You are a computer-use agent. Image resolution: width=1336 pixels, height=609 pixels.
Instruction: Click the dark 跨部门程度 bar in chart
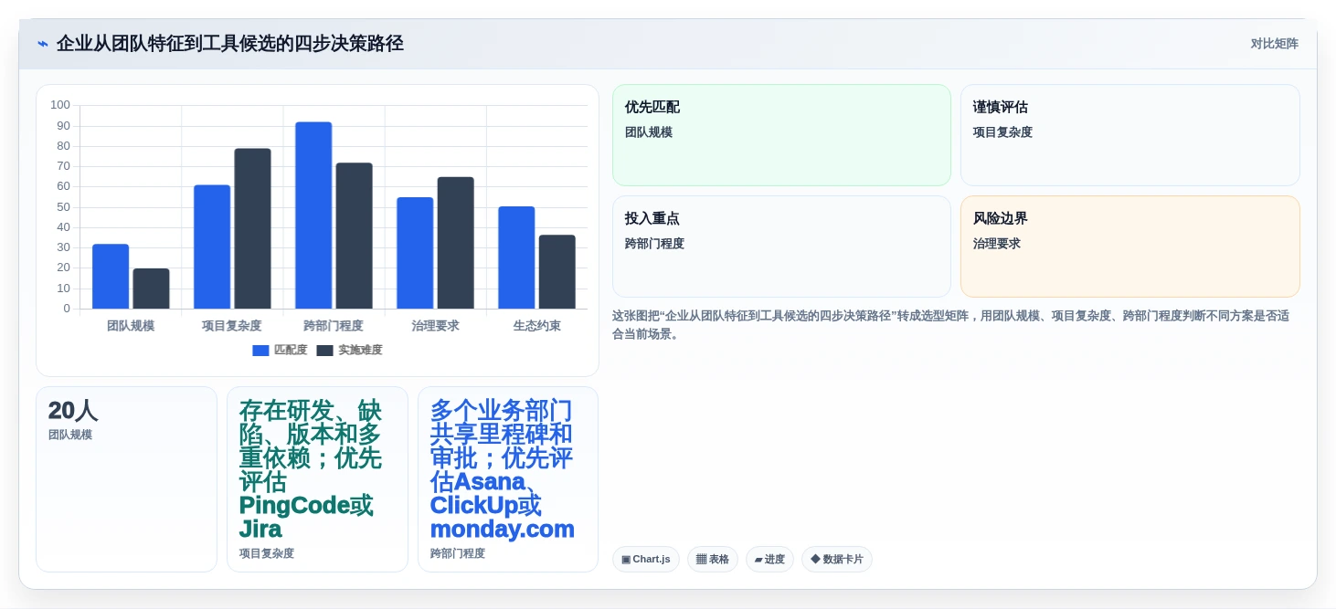coord(354,236)
